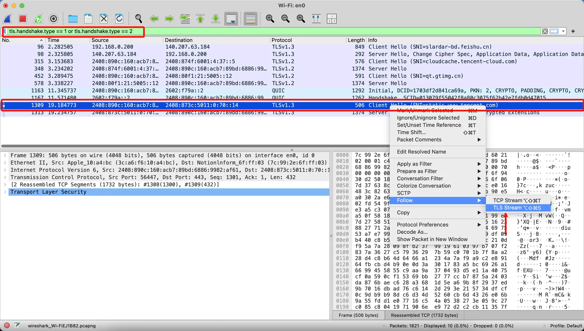This screenshot has height=331, width=584.
Task: Select Decode As... in context menu
Action: click(412, 232)
